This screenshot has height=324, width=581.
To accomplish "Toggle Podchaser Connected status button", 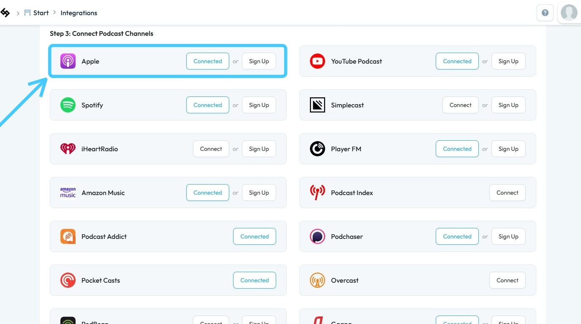I will click(457, 236).
